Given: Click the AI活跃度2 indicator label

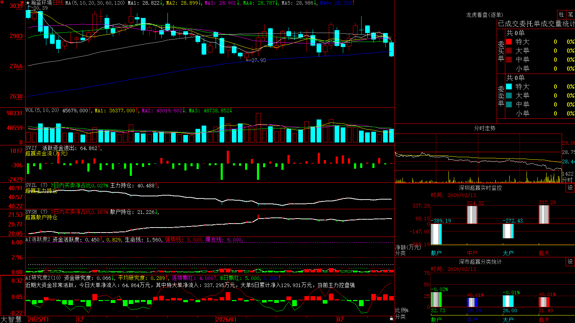Looking at the screenshot, I should pyautogui.click(x=38, y=240).
